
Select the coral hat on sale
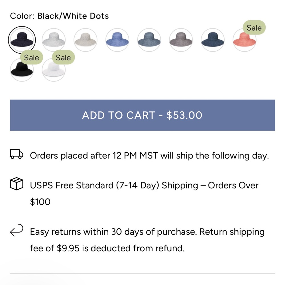tap(245, 40)
